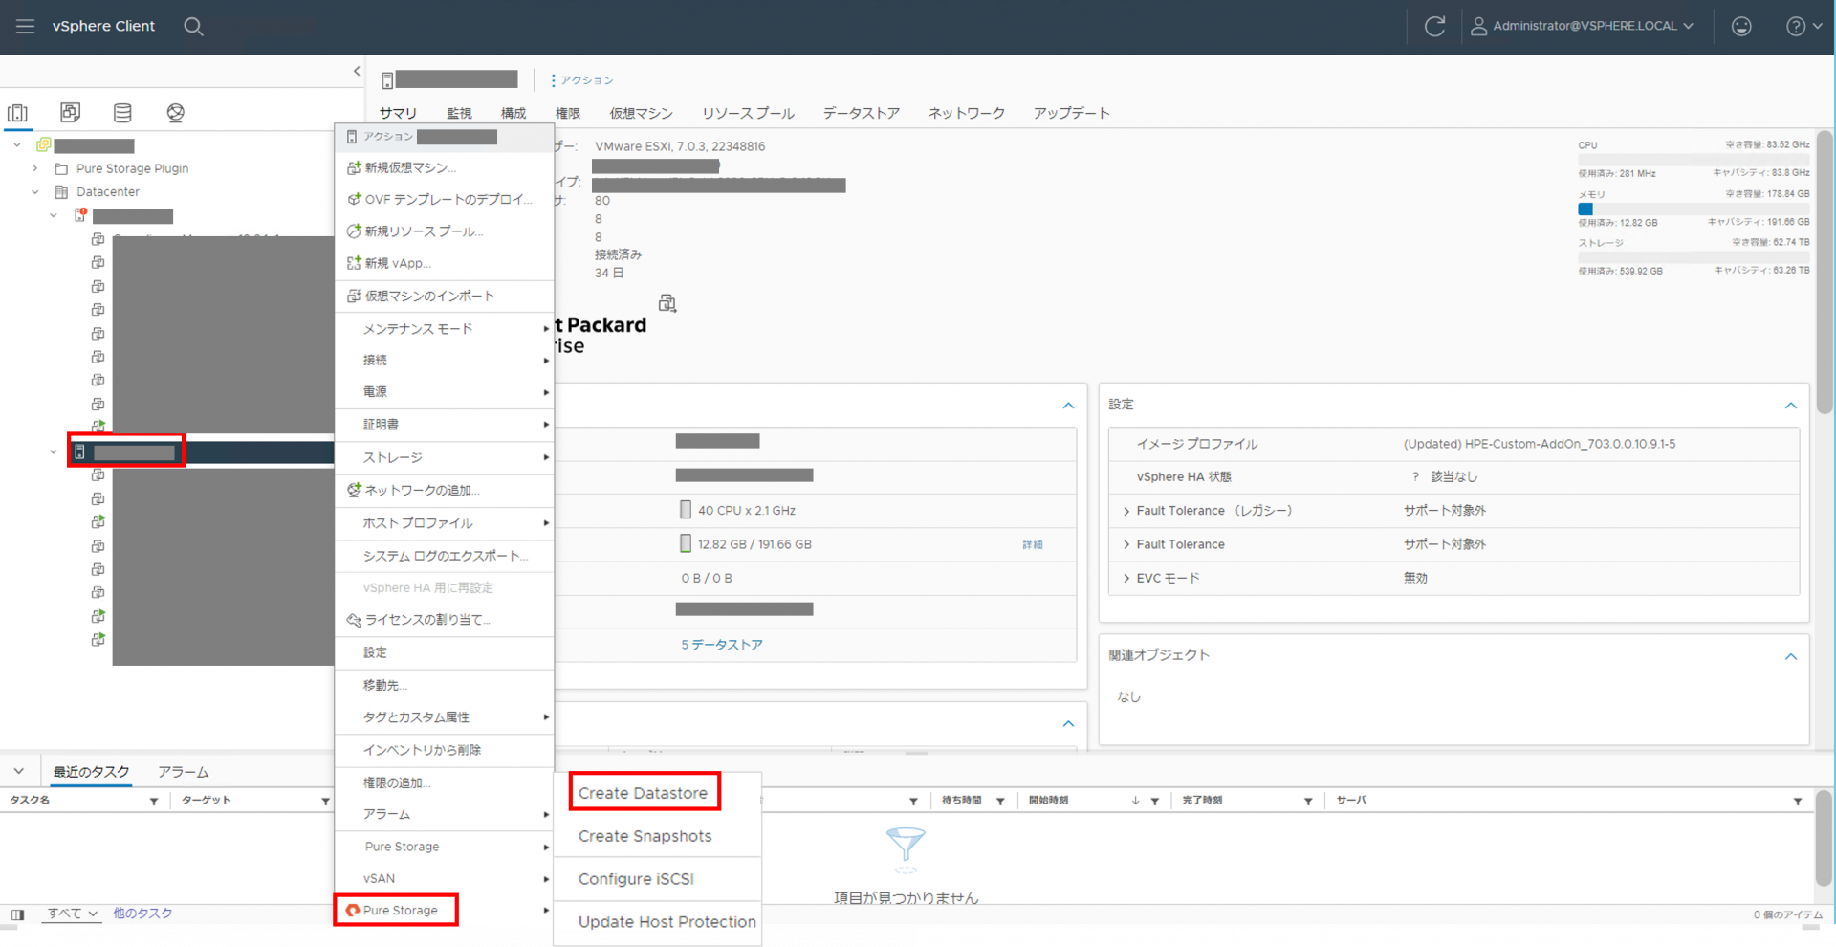Screen dimensions: 1836x947
Task: Switch to Storage inventory view
Action: 122,113
